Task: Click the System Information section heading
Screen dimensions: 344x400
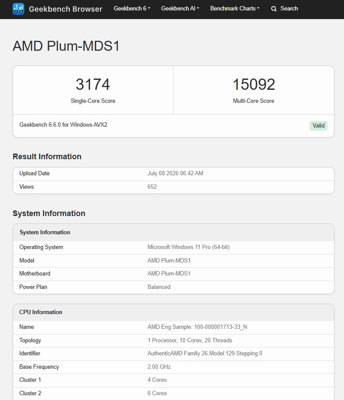Action: tap(49, 213)
